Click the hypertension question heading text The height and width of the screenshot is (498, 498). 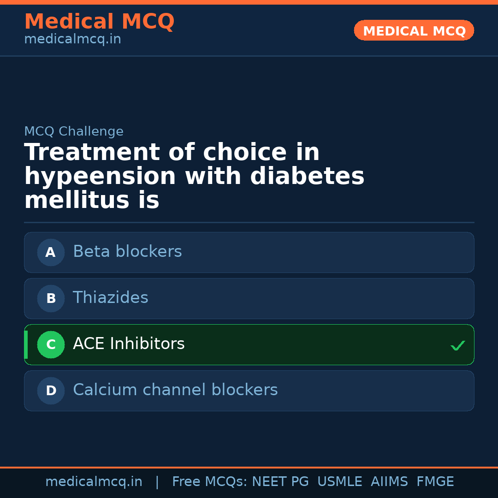194,177
